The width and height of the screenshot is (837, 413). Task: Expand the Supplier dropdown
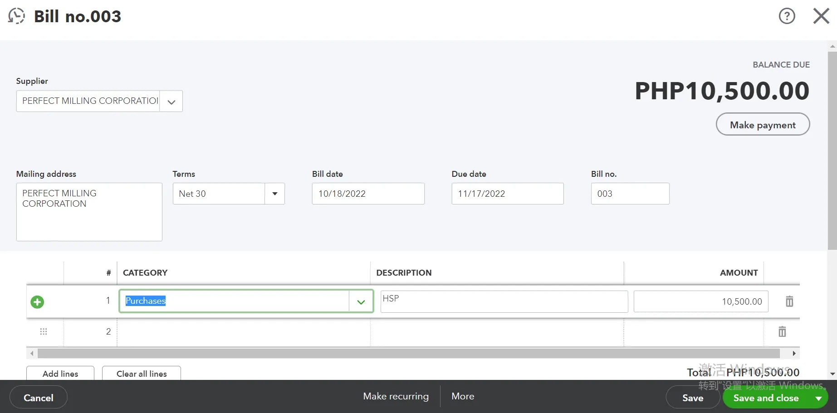click(x=171, y=101)
